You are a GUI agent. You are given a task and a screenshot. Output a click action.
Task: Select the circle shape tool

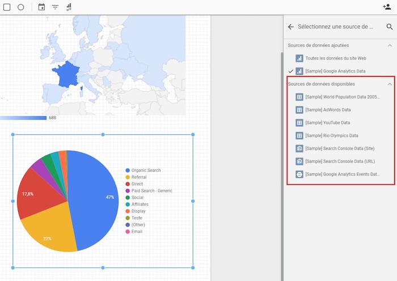(21, 7)
